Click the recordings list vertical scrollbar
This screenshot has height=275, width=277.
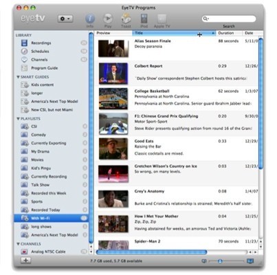point(261,103)
